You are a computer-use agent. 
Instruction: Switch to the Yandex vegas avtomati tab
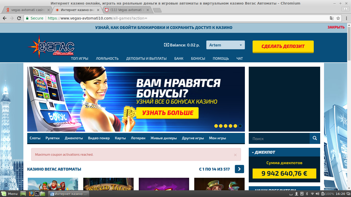pos(28,10)
